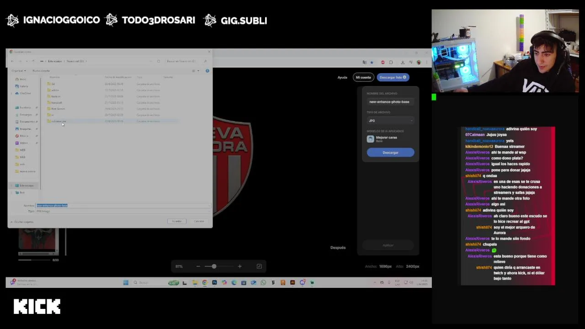The width and height of the screenshot is (585, 329).
Task: Click the blue Descargar button
Action: (x=390, y=153)
